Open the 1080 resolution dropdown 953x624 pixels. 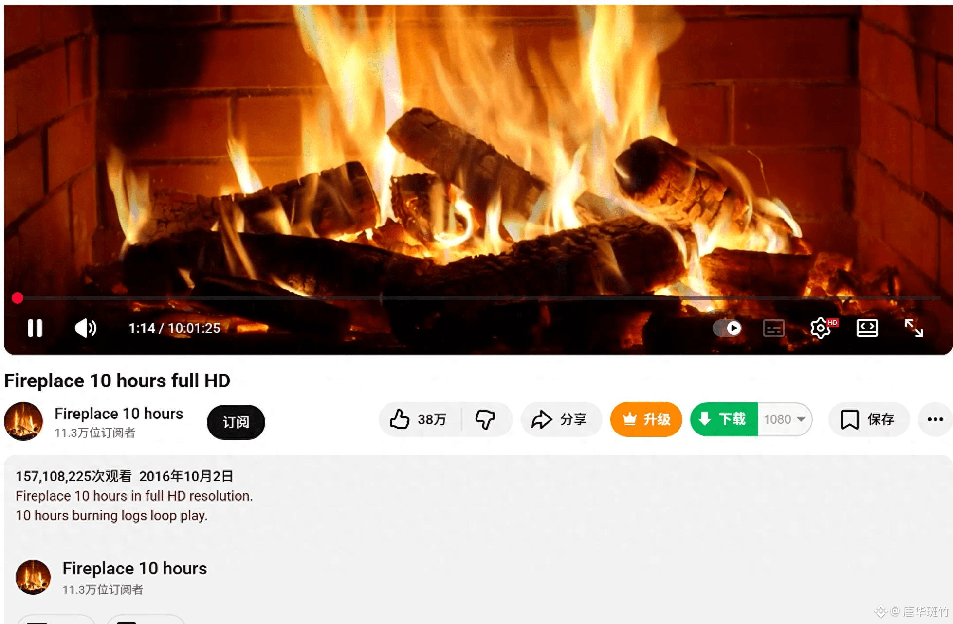coord(785,419)
